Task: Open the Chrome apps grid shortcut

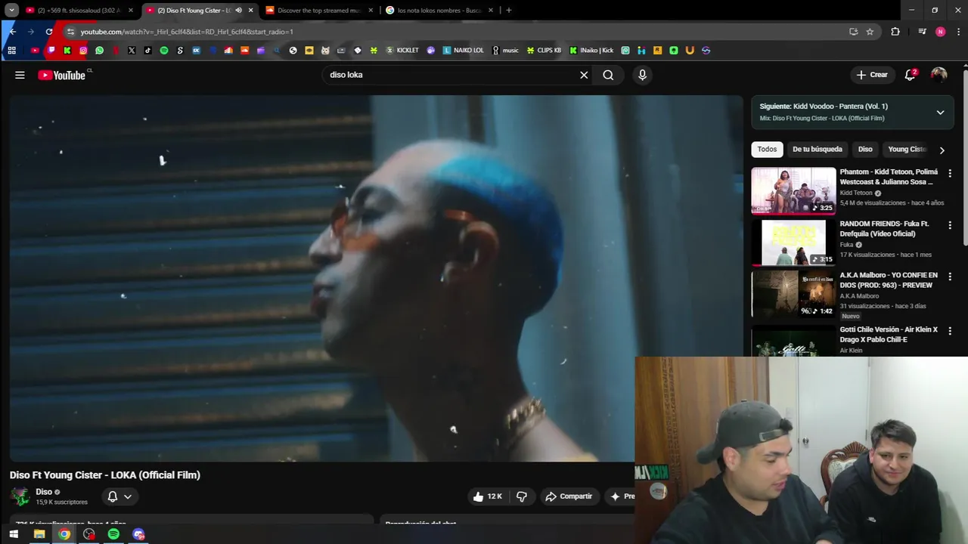Action: click(x=11, y=51)
